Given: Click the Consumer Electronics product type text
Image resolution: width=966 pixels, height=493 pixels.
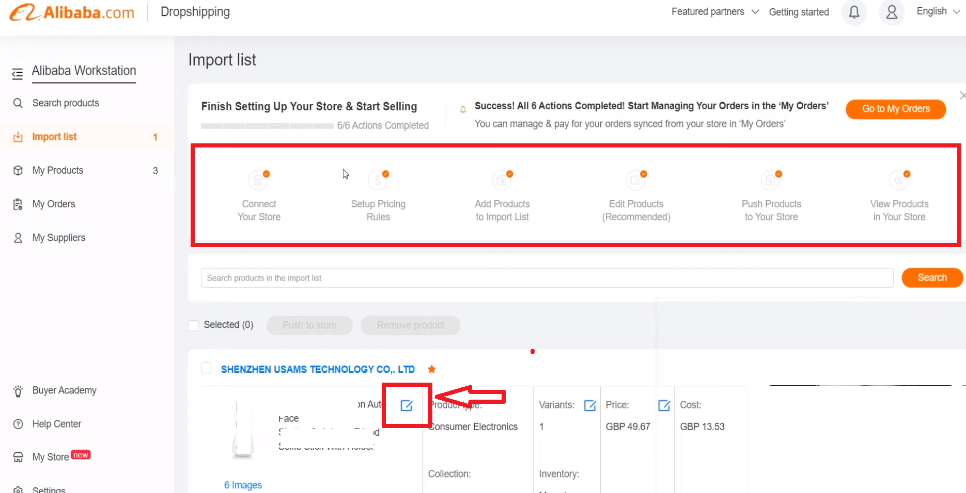Looking at the screenshot, I should 473,427.
